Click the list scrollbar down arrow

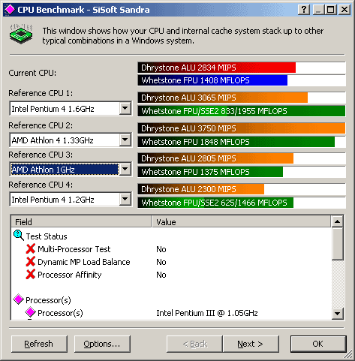pyautogui.click(x=337, y=314)
